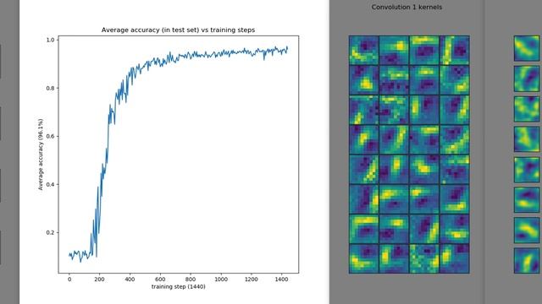Click the y-axis tick label 0.2
Viewport: 542px width, 304px height.
(x=50, y=233)
